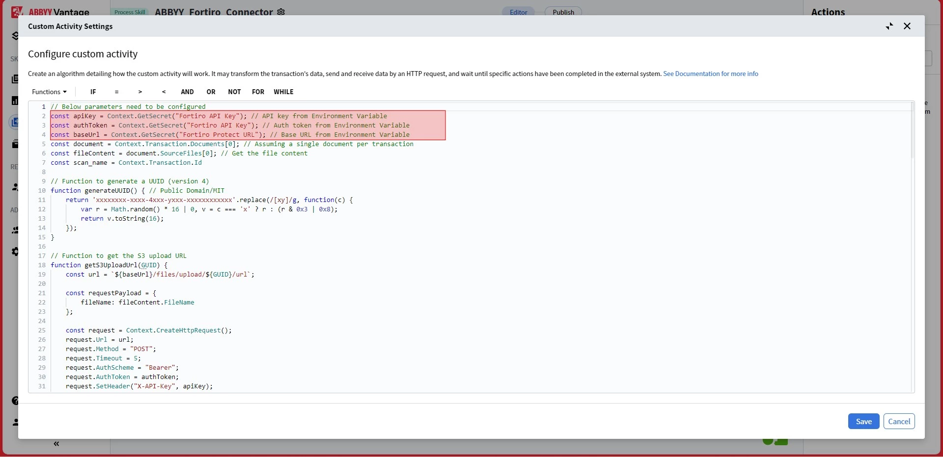943x457 pixels.
Task: Click 'const request = Context.CreateHttpRequest();' line
Action: click(x=149, y=330)
